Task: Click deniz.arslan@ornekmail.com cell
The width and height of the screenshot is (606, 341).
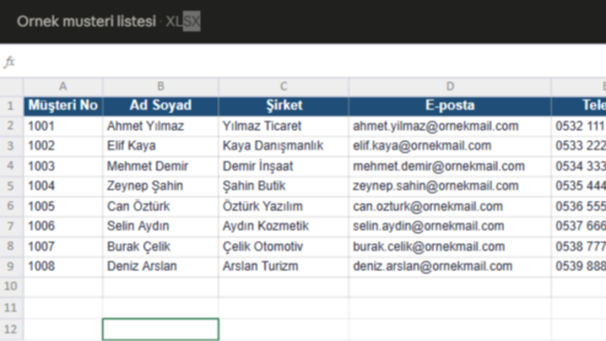Action: pyautogui.click(x=450, y=267)
